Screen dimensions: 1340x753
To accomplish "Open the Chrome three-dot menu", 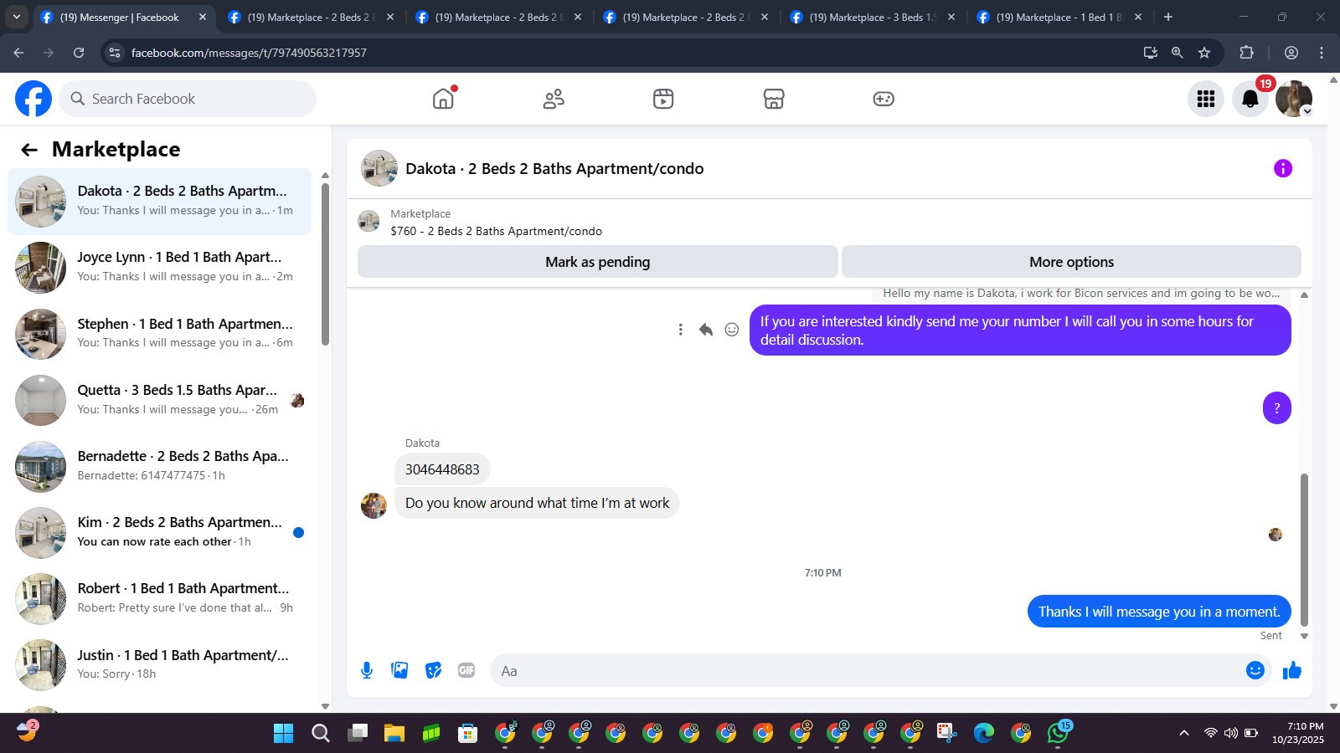I will pyautogui.click(x=1322, y=53).
